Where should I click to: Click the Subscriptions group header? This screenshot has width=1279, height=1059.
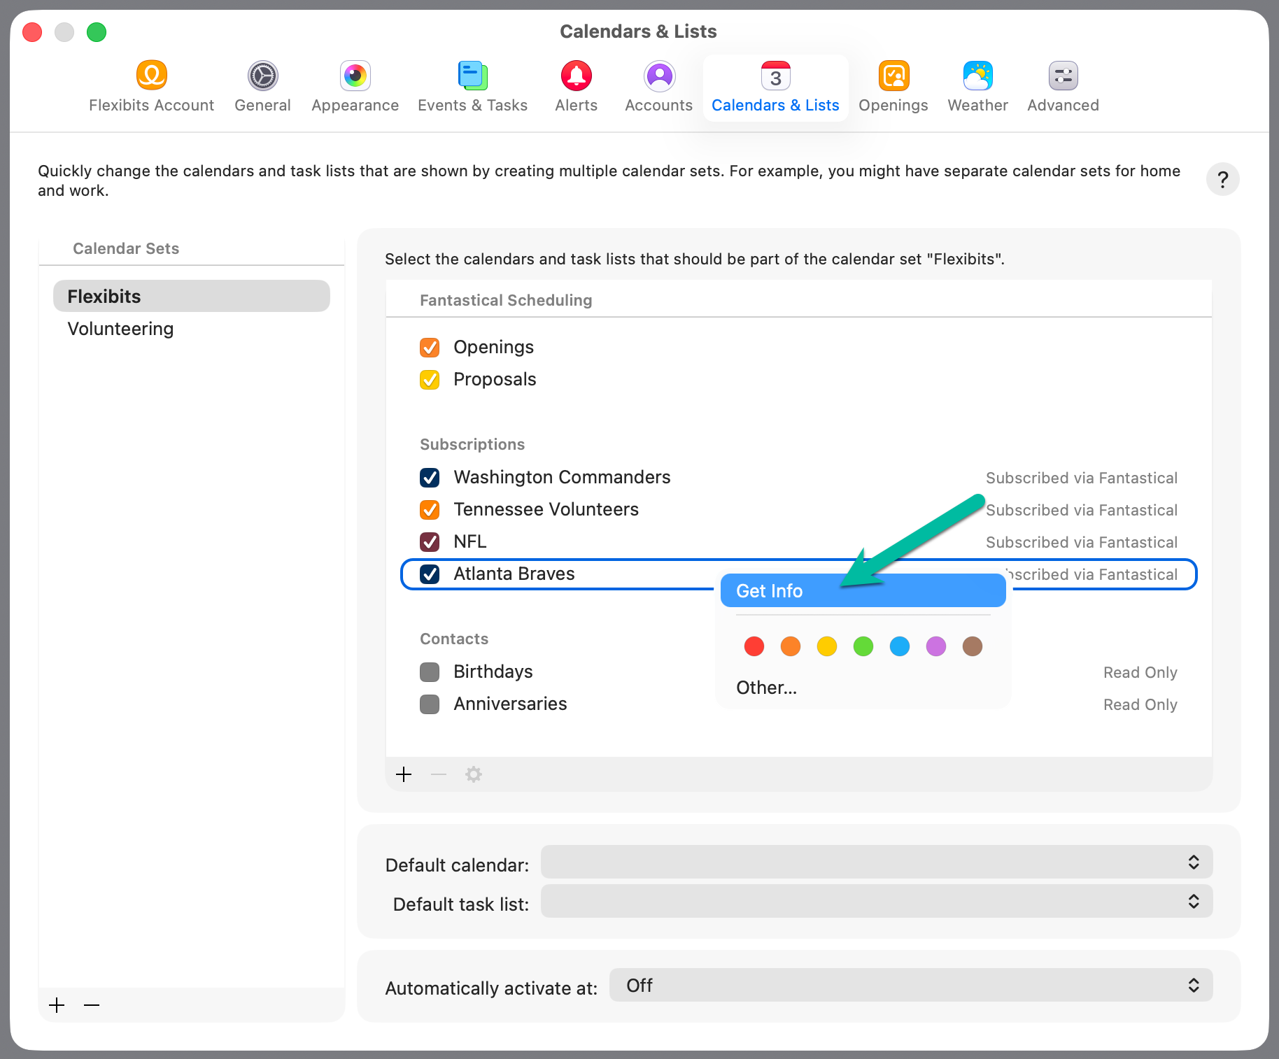click(x=472, y=444)
